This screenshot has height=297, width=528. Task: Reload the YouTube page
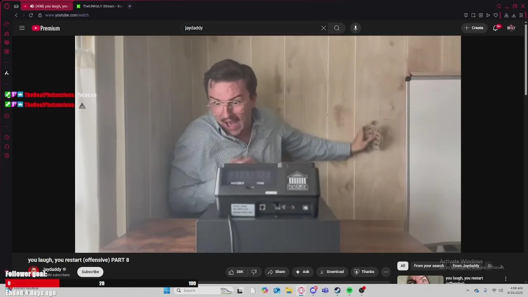(x=31, y=15)
